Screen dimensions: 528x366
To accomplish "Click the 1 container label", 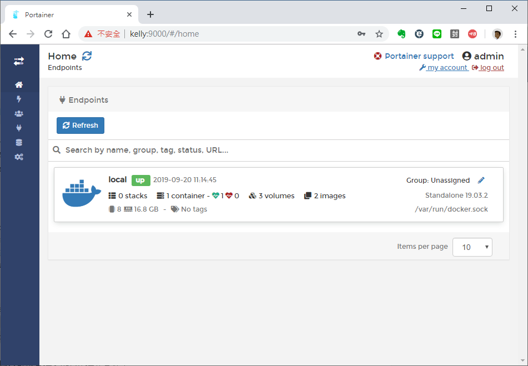I will point(185,195).
